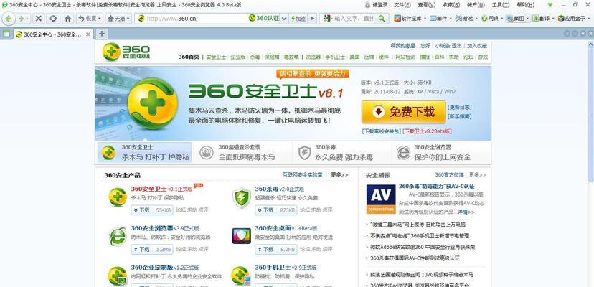This screenshot has width=594, height=287.
Task: Click the 加速 speed-up button
Action: (298, 18)
